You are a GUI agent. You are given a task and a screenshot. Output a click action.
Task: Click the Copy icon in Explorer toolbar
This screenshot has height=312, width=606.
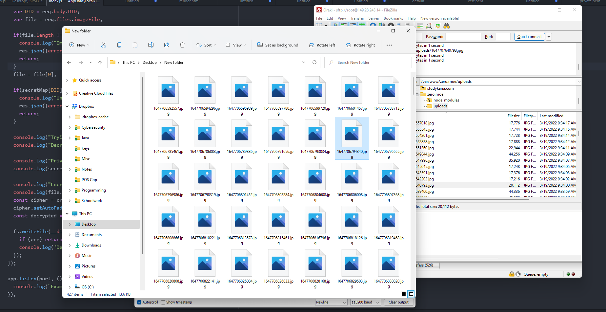(x=119, y=45)
